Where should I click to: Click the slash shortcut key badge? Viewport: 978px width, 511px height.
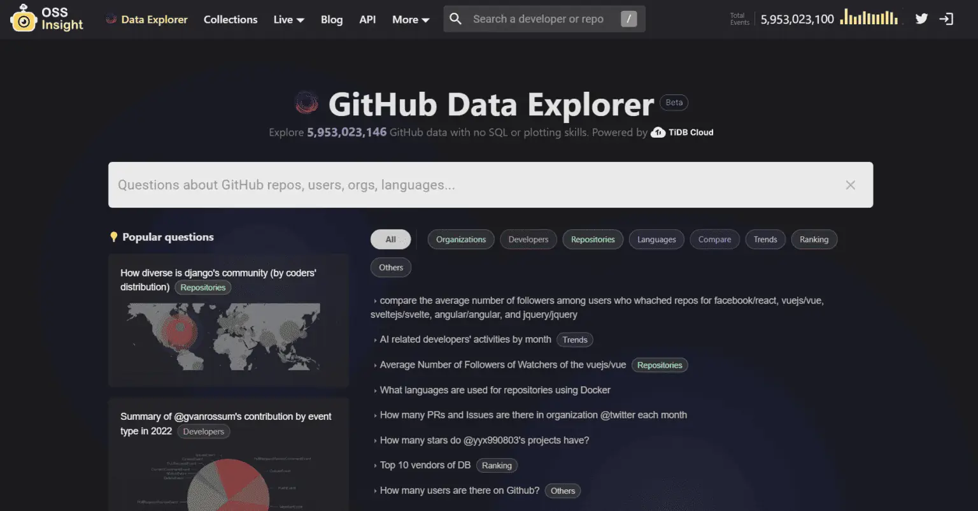(628, 19)
